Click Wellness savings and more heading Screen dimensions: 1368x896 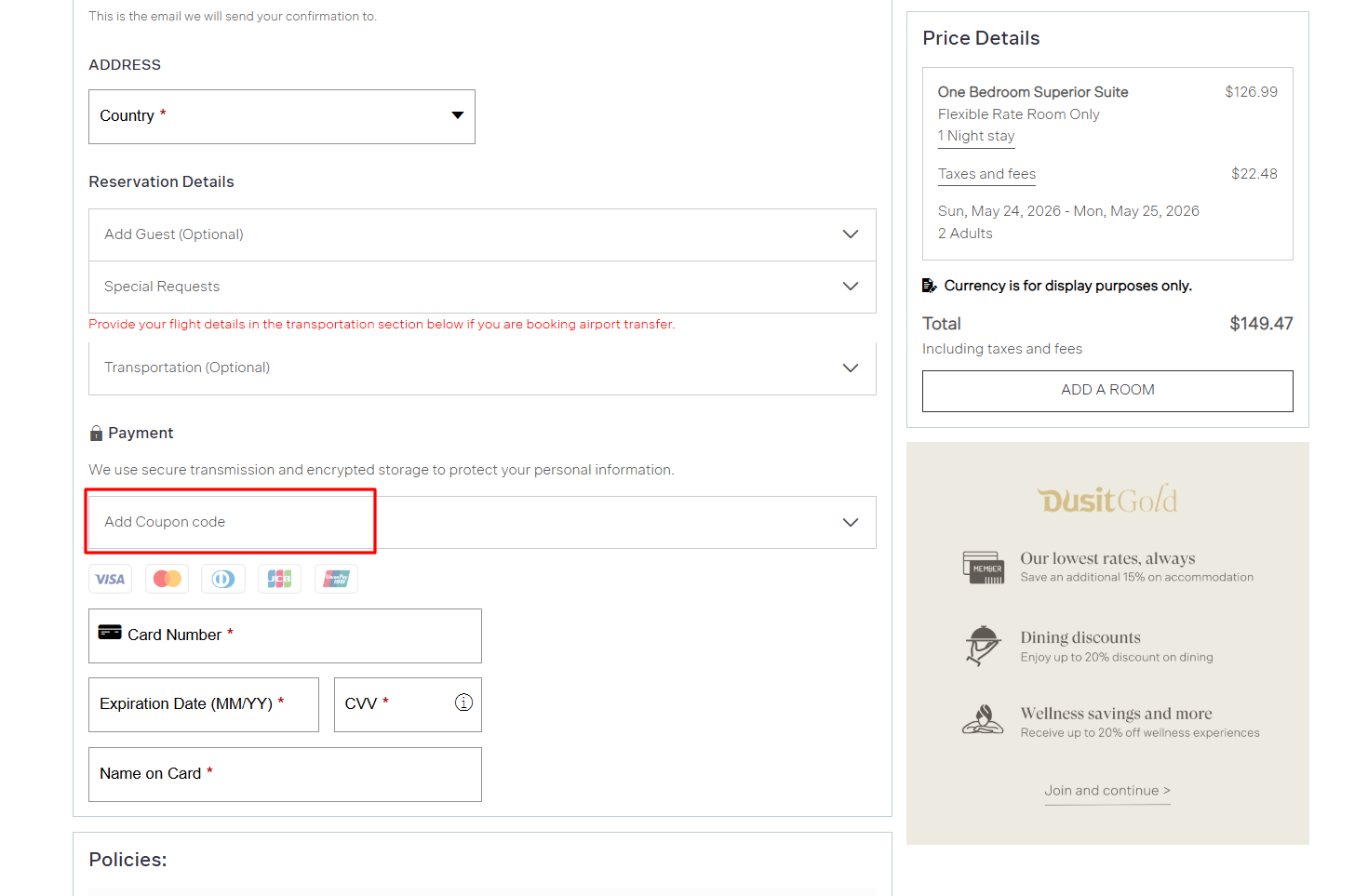point(1116,714)
